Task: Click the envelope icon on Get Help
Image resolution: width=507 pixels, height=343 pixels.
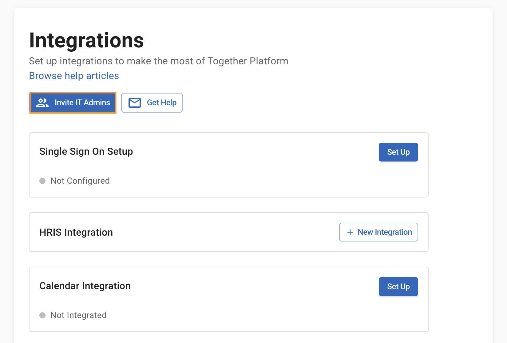Action: click(134, 103)
